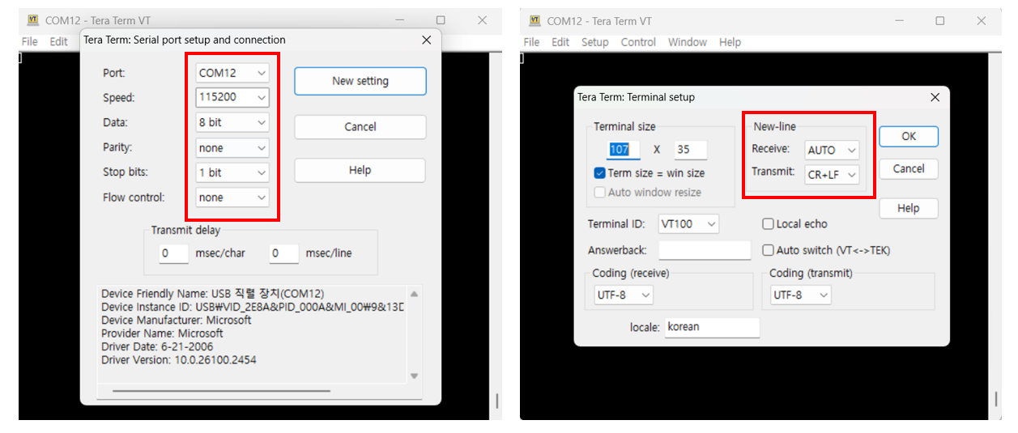Click the New setting button
Viewport: 1018px width, 433px height.
pyautogui.click(x=360, y=81)
